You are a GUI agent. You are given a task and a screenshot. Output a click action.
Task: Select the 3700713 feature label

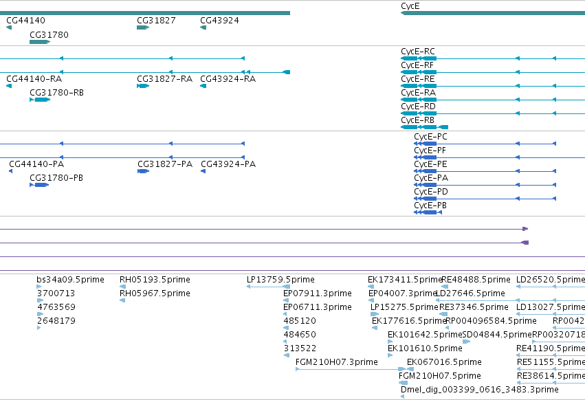[56, 293]
